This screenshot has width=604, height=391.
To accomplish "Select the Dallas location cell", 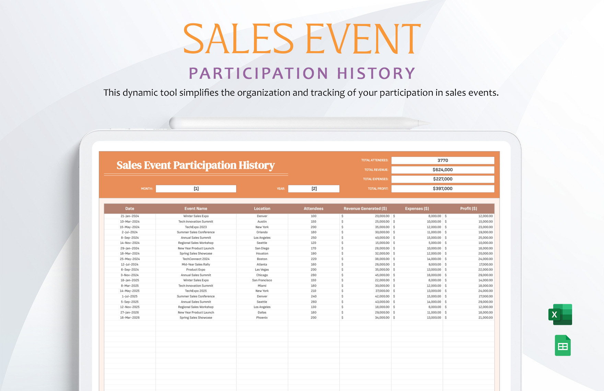I will tap(262, 312).
